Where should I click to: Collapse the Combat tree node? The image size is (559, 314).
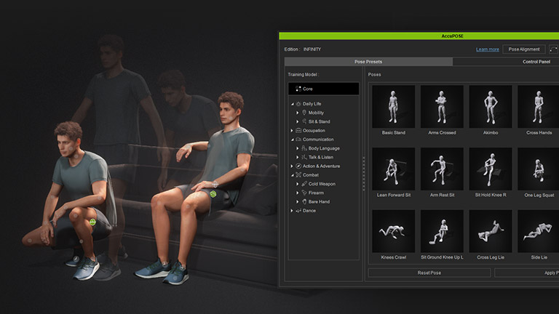[292, 175]
